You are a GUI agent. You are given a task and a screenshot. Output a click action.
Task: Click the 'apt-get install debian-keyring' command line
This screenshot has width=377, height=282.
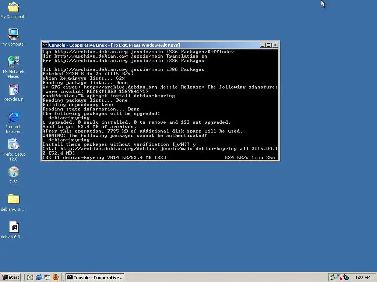point(109,96)
